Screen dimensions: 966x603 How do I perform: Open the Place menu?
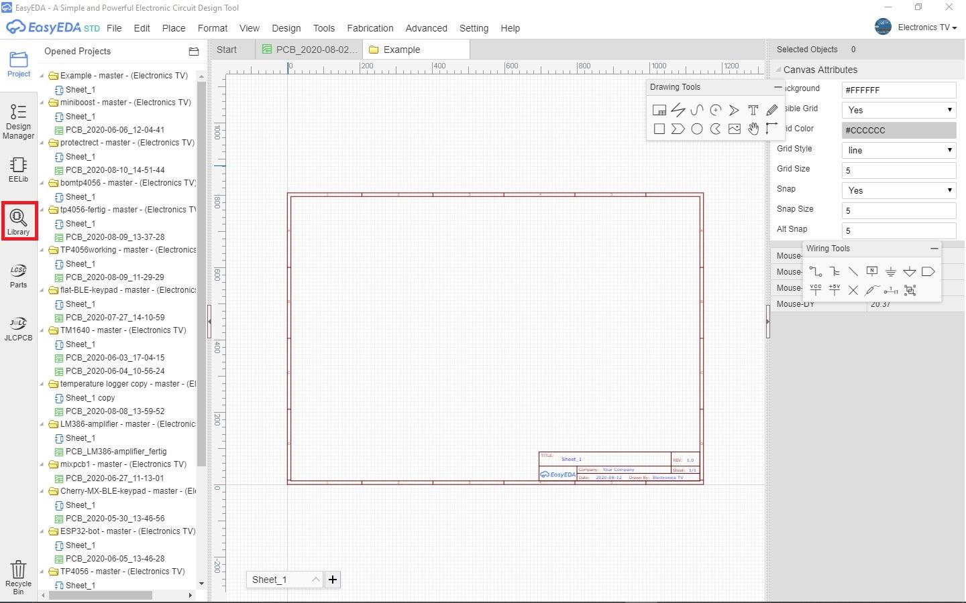pos(174,28)
